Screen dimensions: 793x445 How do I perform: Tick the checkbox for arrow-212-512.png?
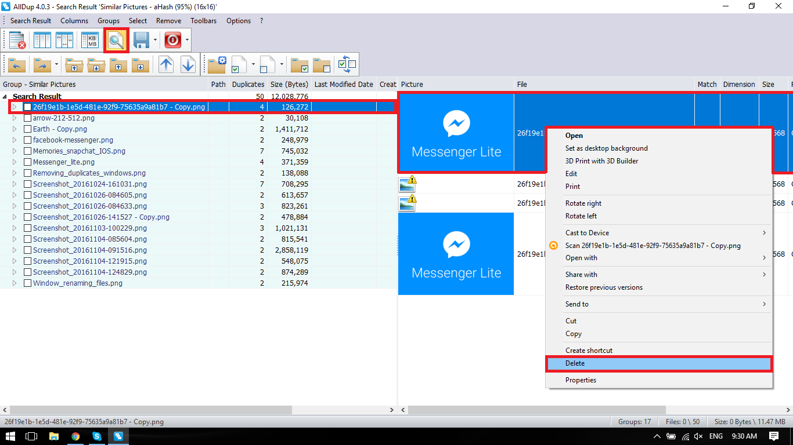click(27, 118)
